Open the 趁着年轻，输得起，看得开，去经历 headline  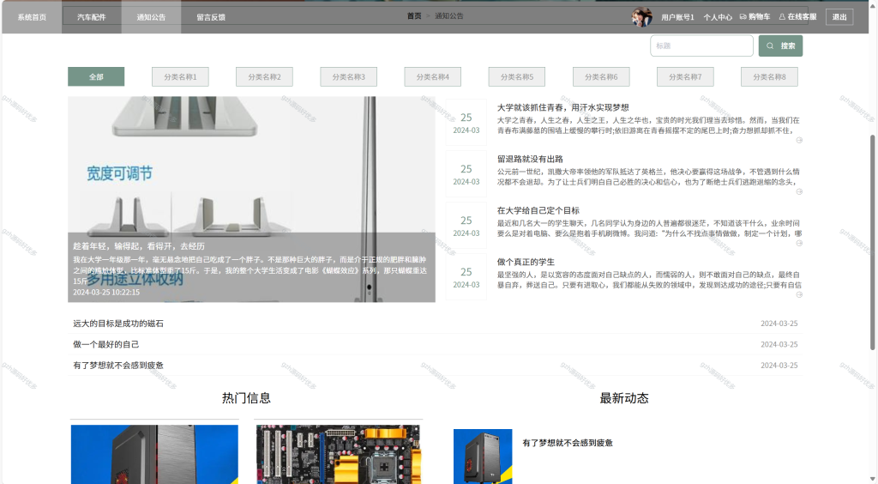tap(139, 246)
